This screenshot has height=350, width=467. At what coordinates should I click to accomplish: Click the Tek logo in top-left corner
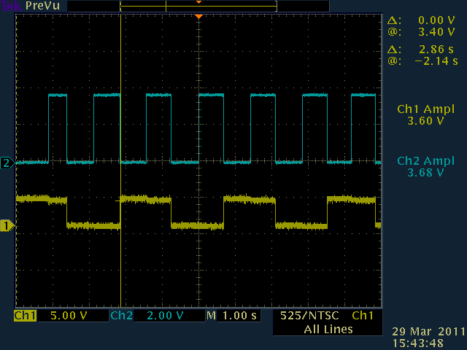[x=9, y=6]
